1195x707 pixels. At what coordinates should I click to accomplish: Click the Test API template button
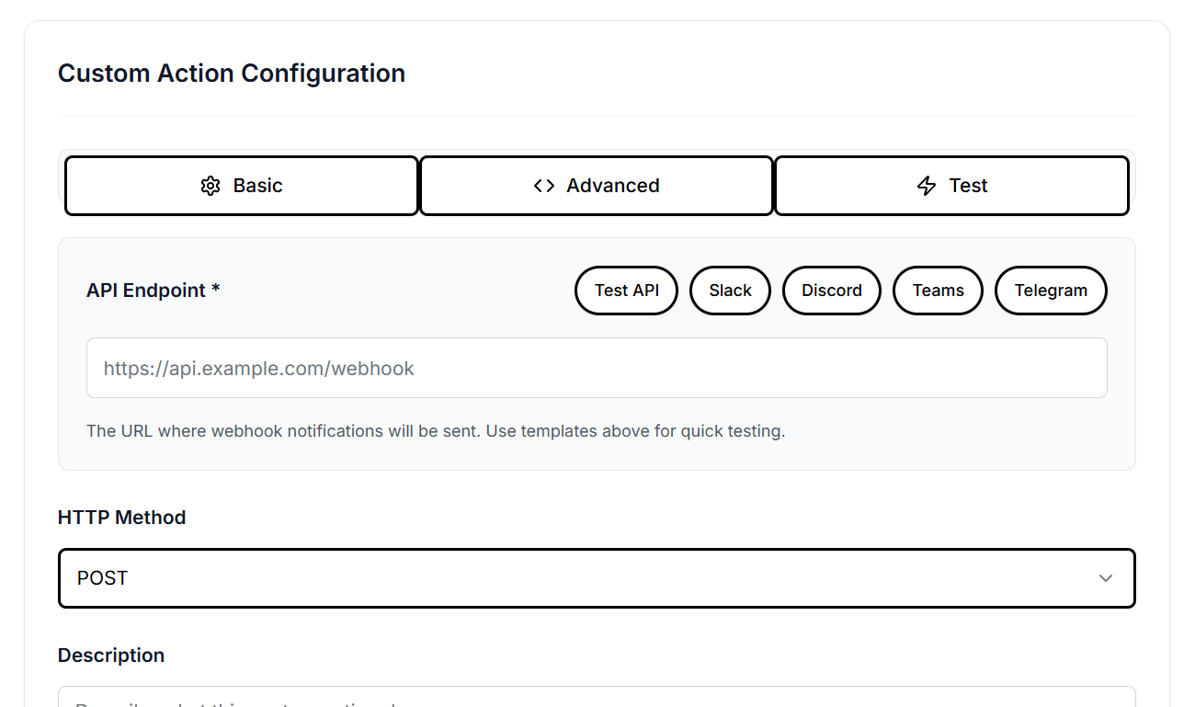click(626, 290)
